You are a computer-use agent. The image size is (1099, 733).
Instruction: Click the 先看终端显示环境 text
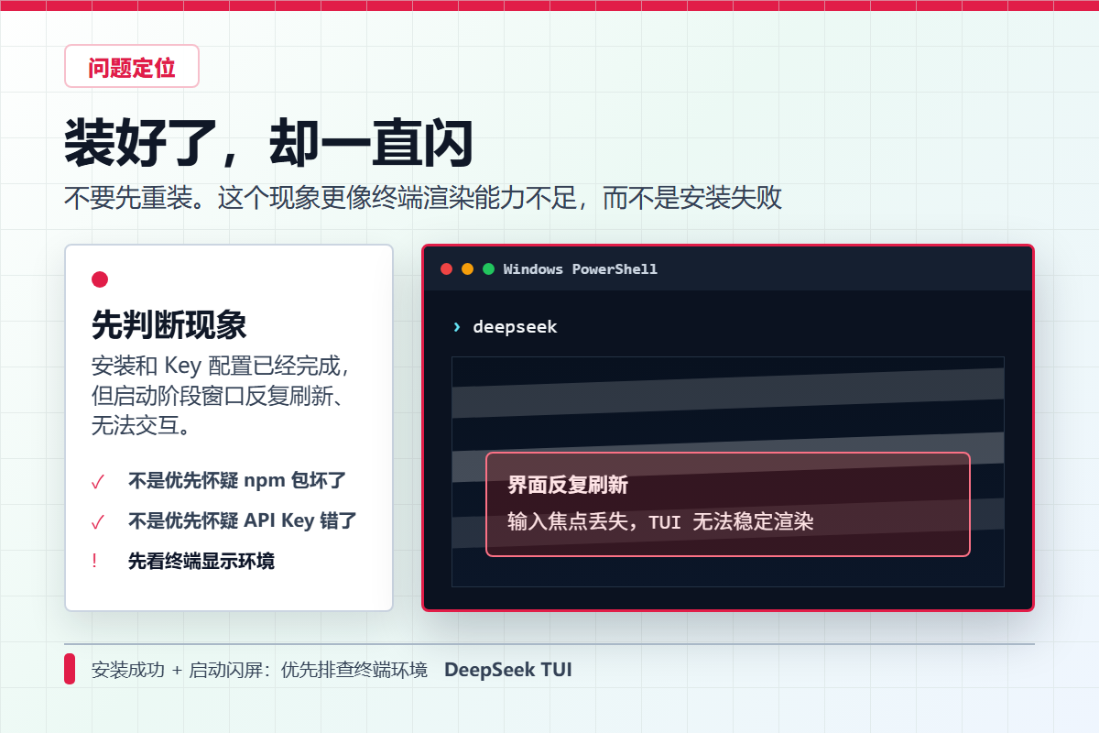tap(201, 561)
